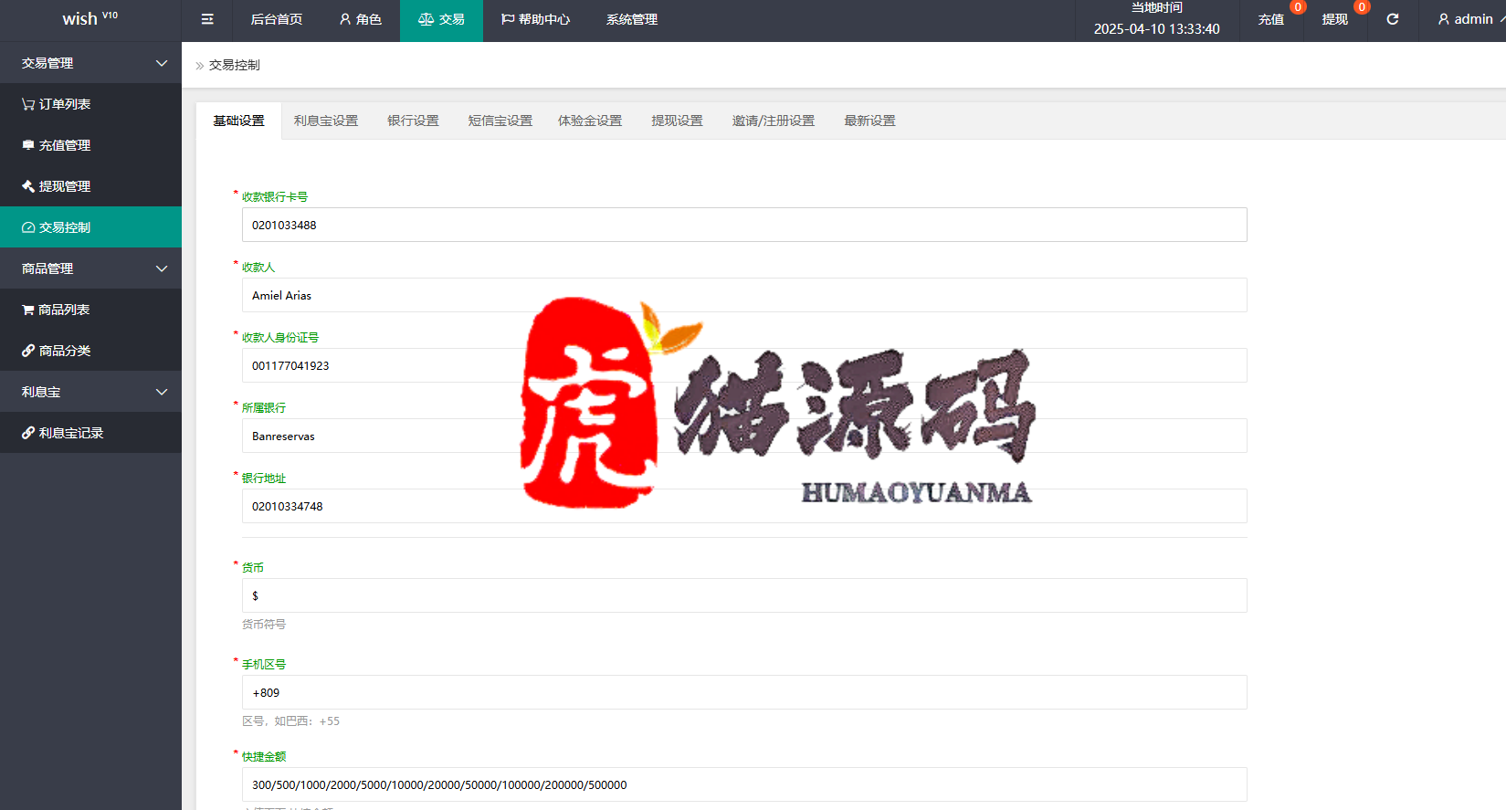
Task: Click the 银行地址 input field
Action: tap(744, 506)
